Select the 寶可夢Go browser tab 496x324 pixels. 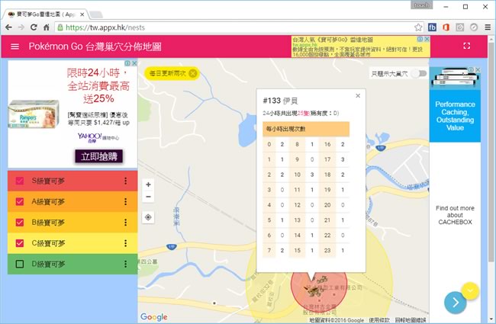[44, 14]
